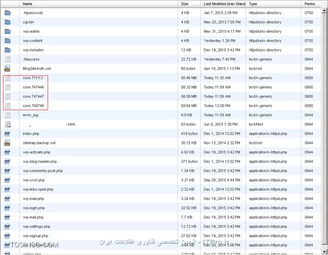Viewport: 328px width, 255px height.
Task: Select the wp-activate.php file name
Action: (37, 152)
